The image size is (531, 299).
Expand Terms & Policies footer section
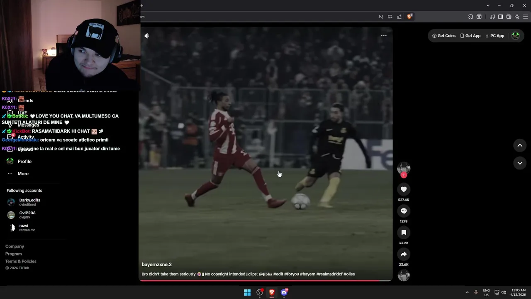(21, 261)
